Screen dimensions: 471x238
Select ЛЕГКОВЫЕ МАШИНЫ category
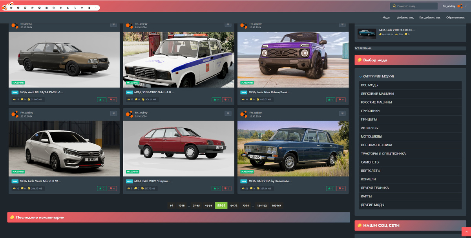point(410,94)
